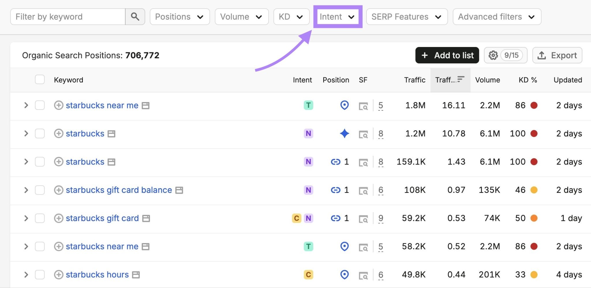Select checkbox for starbucks gift card balance
The width and height of the screenshot is (591, 288).
pos(40,190)
